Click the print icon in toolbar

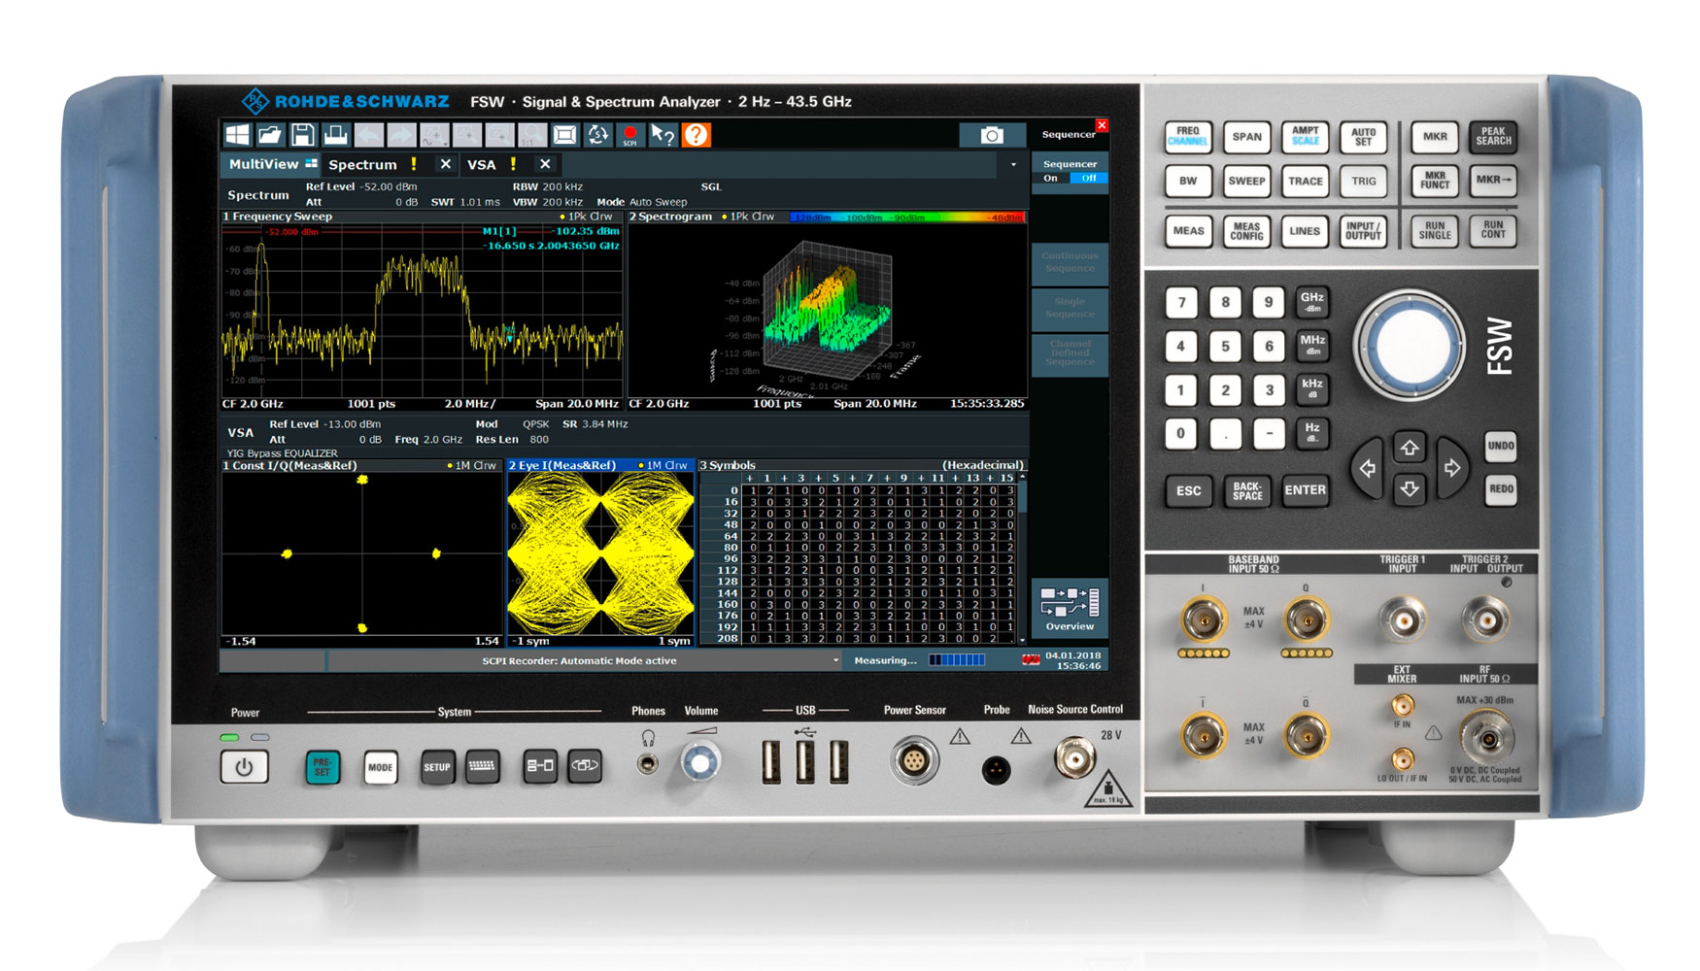[336, 135]
